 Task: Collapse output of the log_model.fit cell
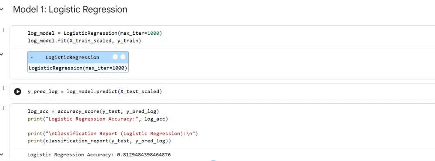click(2, 54)
